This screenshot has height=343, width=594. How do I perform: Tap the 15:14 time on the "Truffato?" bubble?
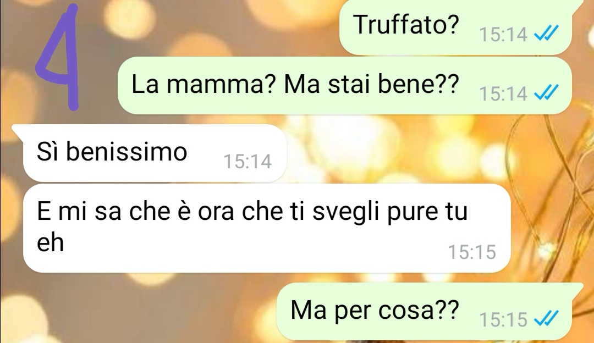point(503,35)
